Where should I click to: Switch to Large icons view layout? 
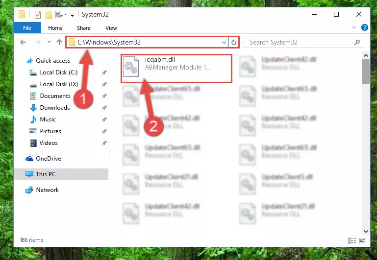363,240
